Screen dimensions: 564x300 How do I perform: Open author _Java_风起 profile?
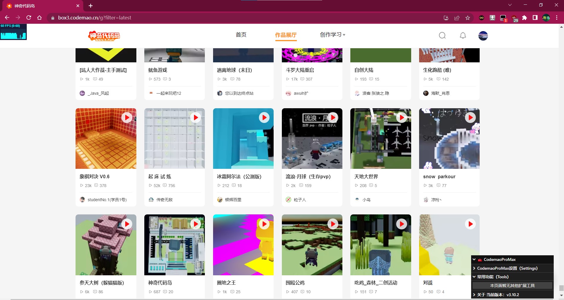coord(94,93)
